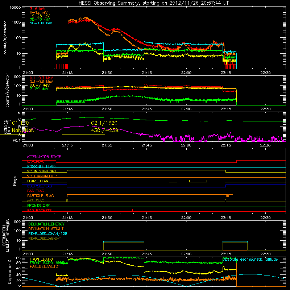The image size is (290, 290).
Task: Select the GAP_FLAG label
Action: coord(36,161)
